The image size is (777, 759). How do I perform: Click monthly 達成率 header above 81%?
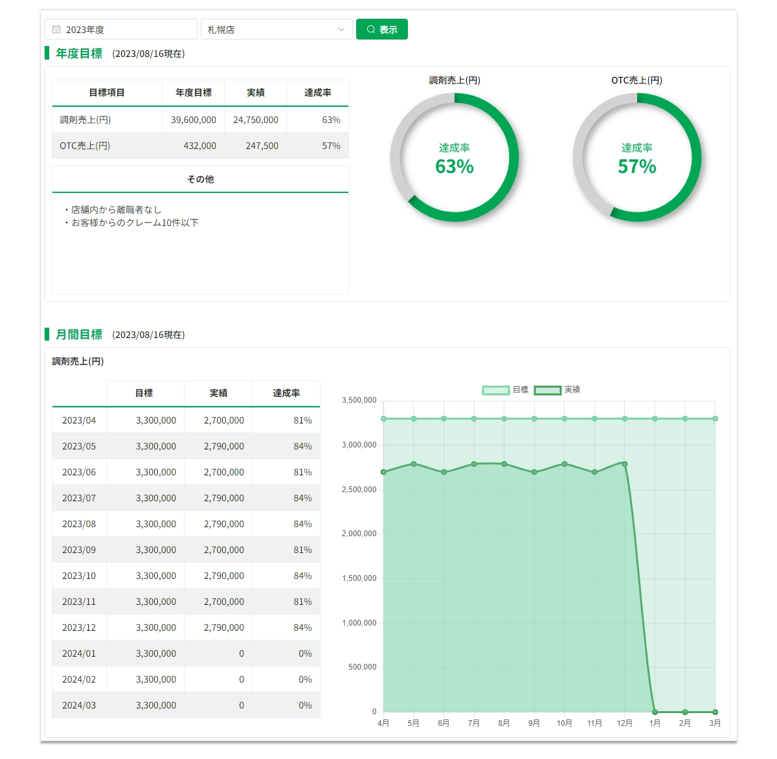286,393
